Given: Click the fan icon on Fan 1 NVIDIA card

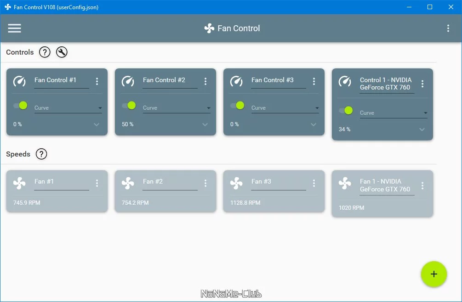Looking at the screenshot, I should coord(345,183).
